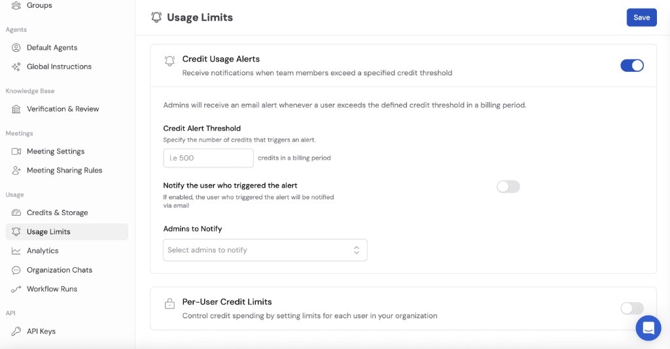Open the Select admins to notify dropdown
This screenshot has height=349, width=670.
click(265, 250)
